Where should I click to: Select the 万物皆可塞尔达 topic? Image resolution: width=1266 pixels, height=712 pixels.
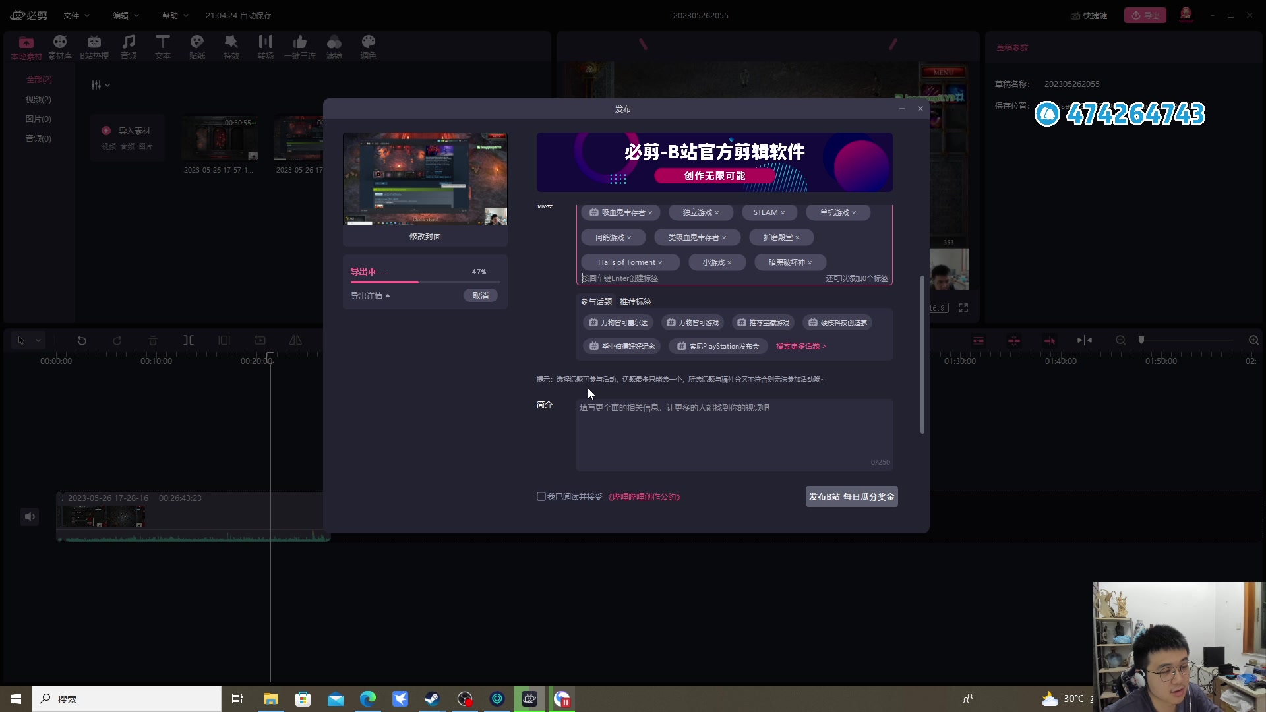[x=618, y=322]
